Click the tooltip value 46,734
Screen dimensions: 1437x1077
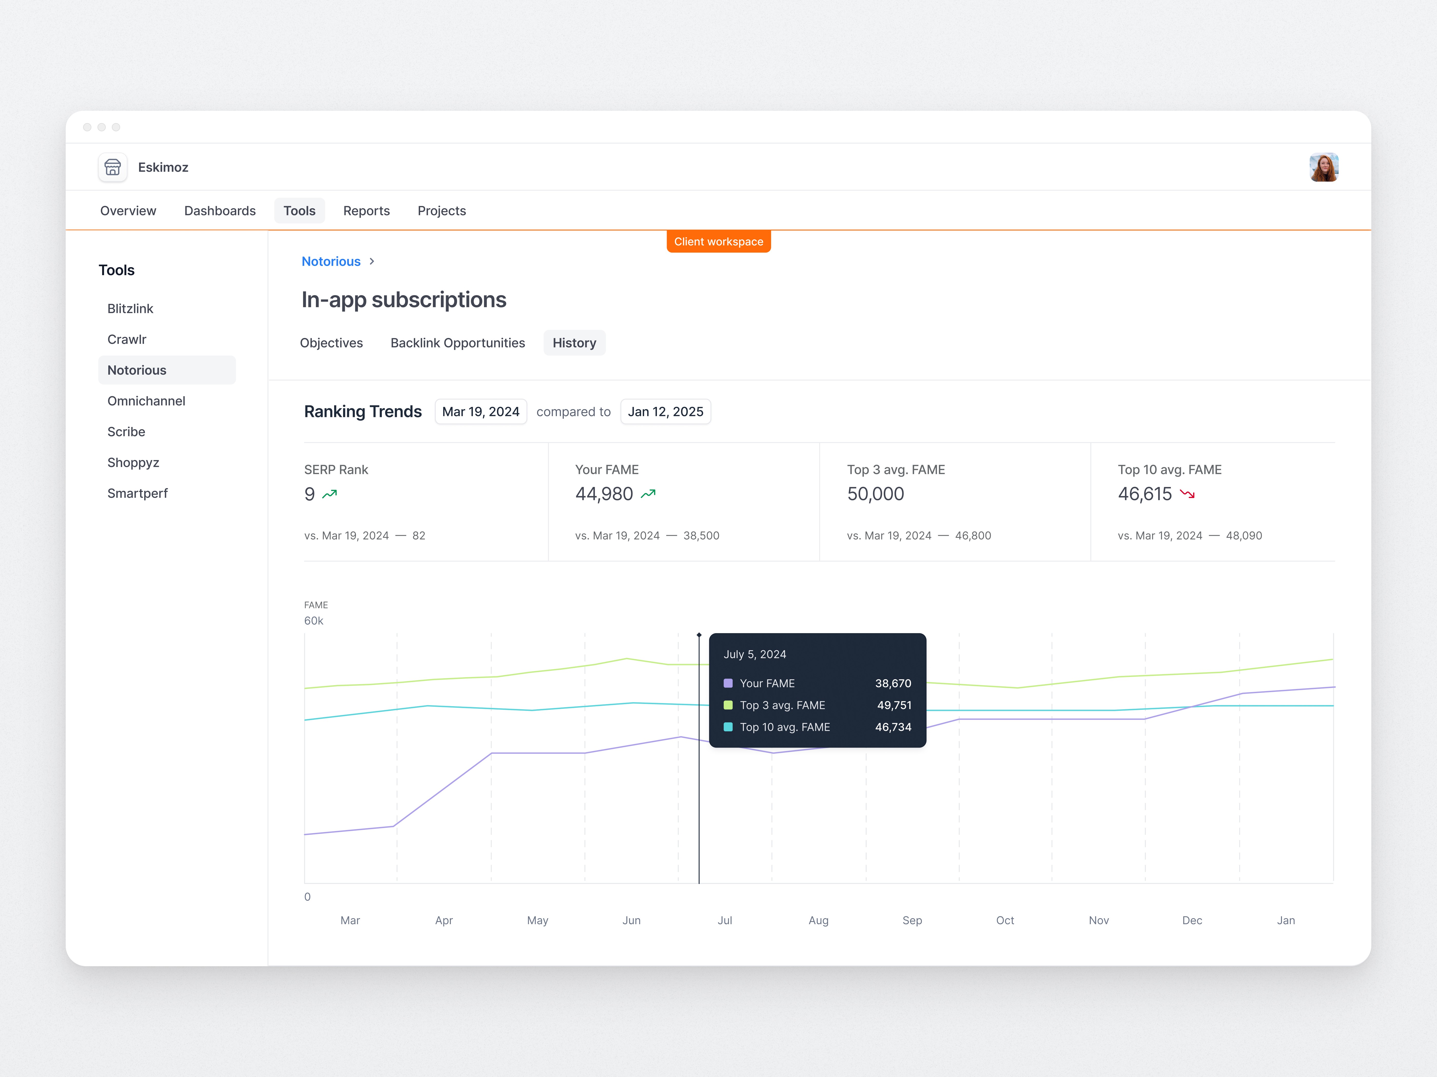point(893,727)
